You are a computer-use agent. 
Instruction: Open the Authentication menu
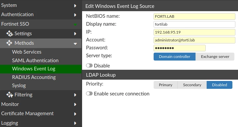(x=41, y=14)
